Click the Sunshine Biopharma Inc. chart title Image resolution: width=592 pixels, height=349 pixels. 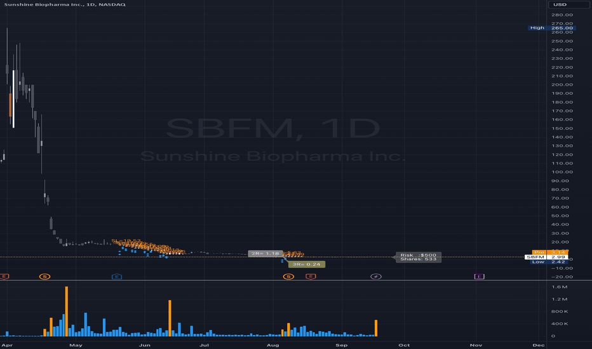(65, 4)
